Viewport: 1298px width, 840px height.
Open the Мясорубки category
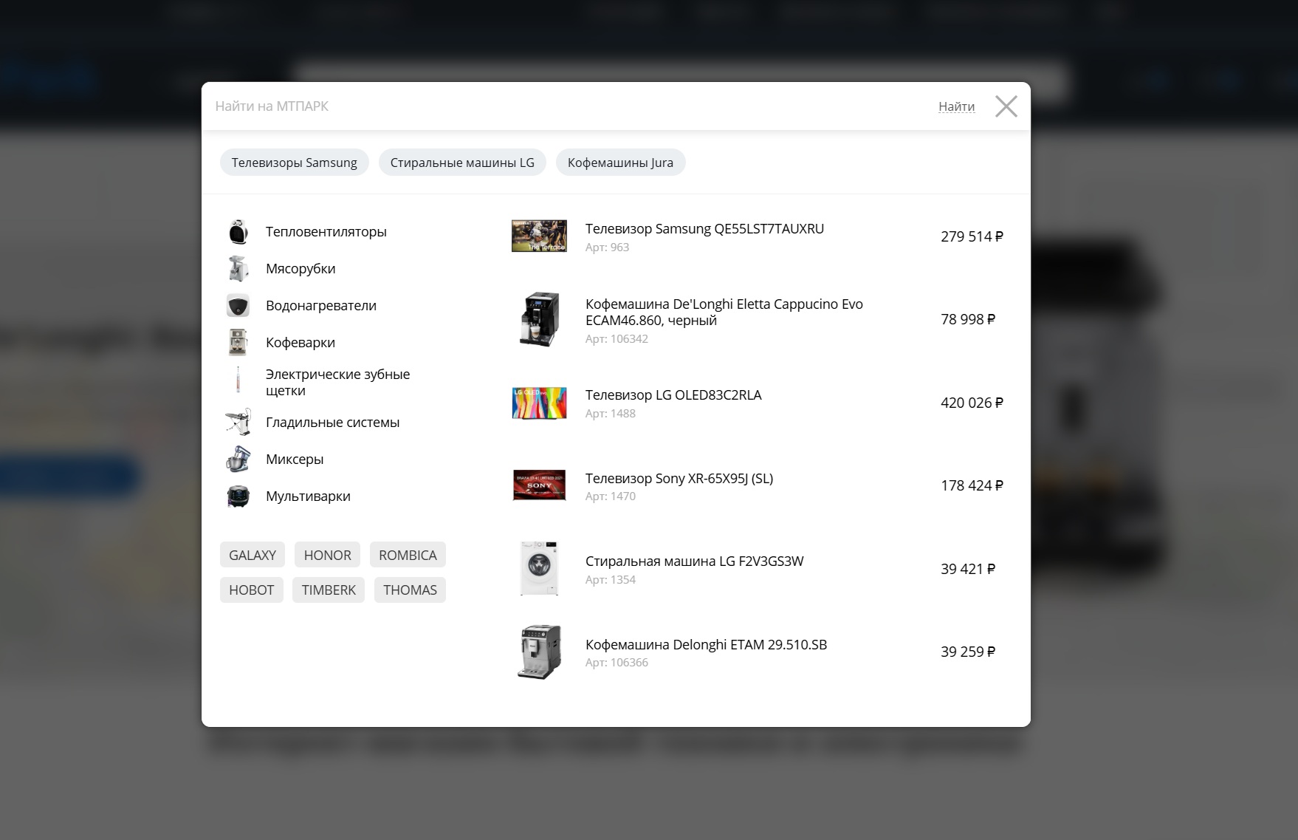[301, 269]
